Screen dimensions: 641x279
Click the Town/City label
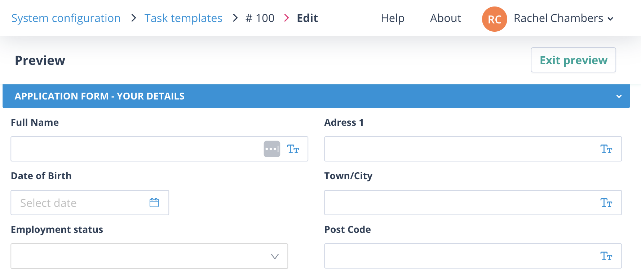point(348,176)
